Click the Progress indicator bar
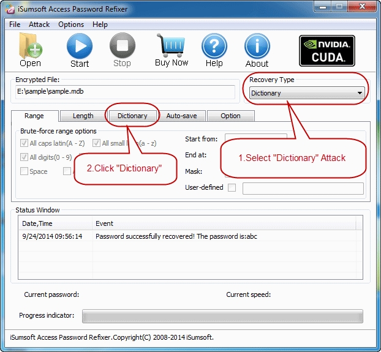The image size is (381, 352). [x=222, y=316]
